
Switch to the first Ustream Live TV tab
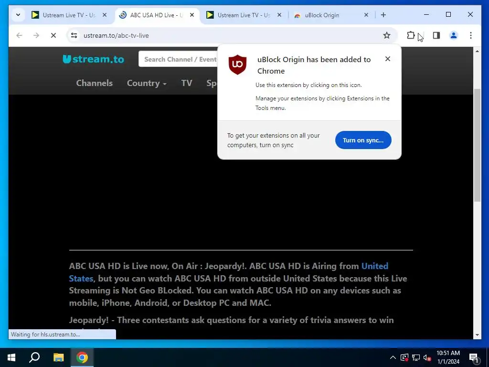tap(69, 15)
